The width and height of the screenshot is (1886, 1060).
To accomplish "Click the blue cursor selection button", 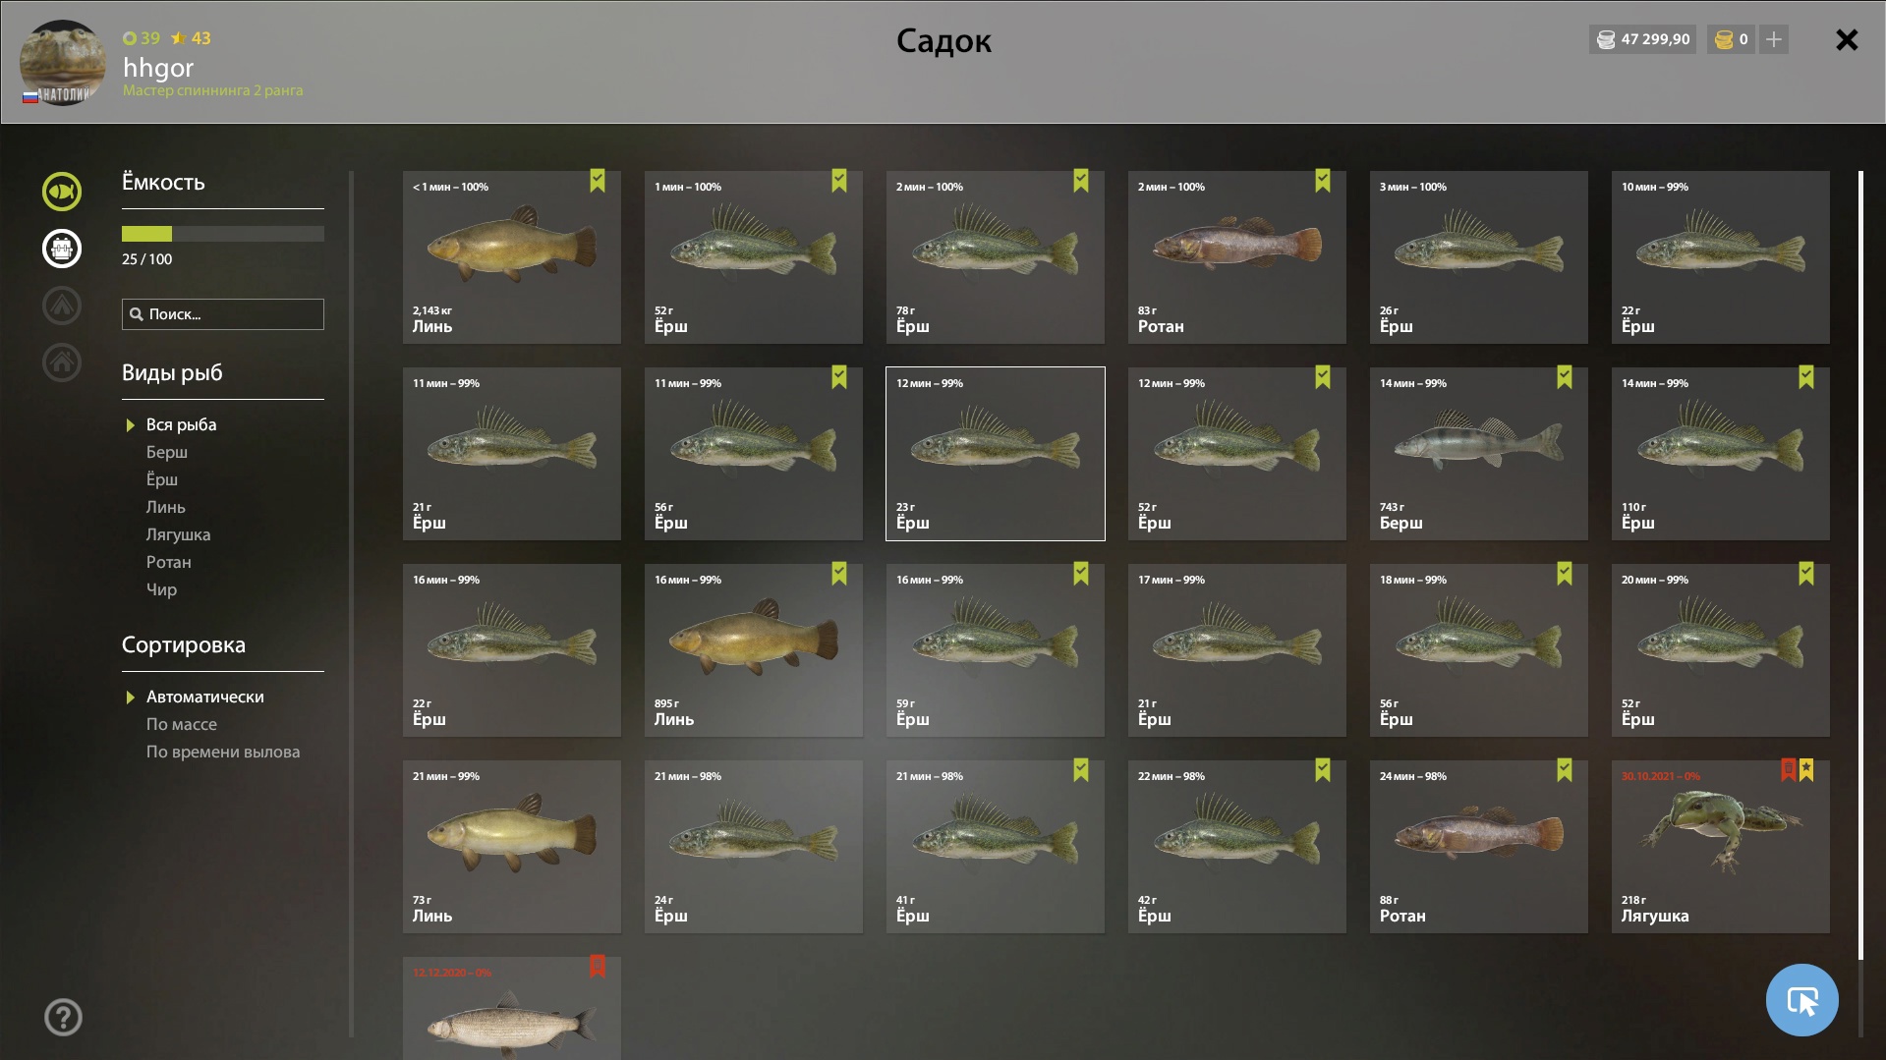I will (x=1801, y=1000).
